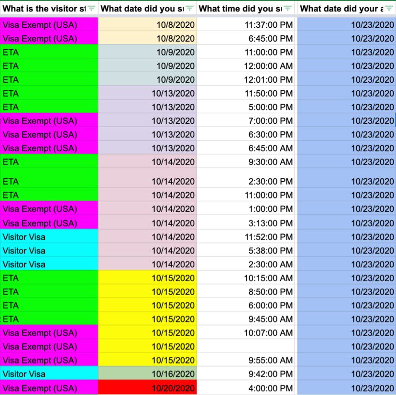Open filter for 'What date did you' submit column
The width and height of the screenshot is (396, 395).
(x=189, y=8)
